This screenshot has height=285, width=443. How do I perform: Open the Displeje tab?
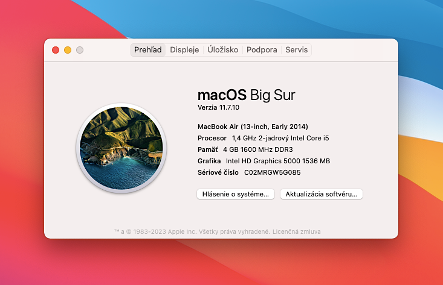184,50
